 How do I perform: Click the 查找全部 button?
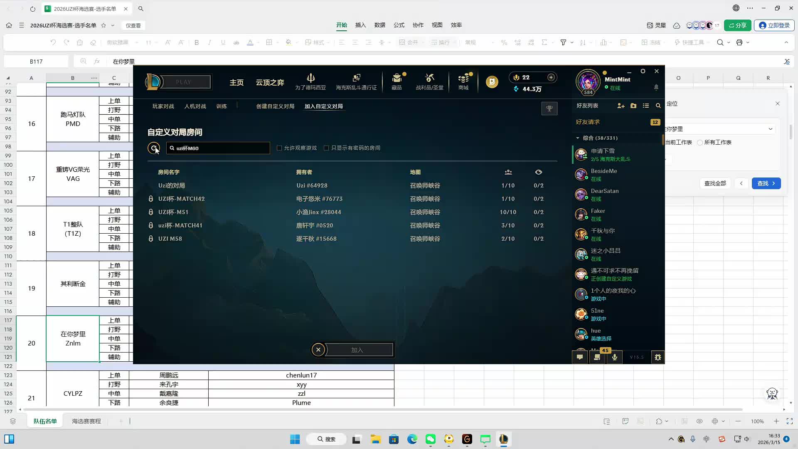(x=715, y=183)
